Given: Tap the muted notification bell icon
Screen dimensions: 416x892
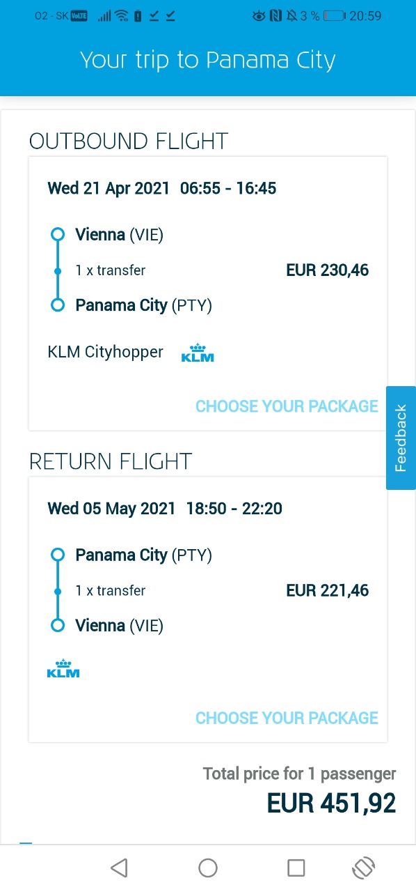Looking at the screenshot, I should pos(291,15).
